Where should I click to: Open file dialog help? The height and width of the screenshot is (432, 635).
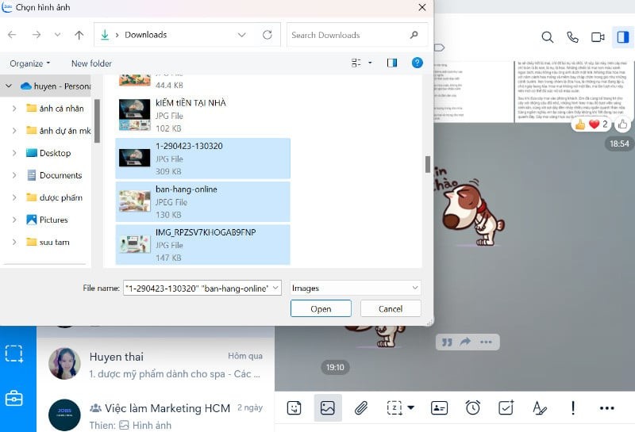418,63
